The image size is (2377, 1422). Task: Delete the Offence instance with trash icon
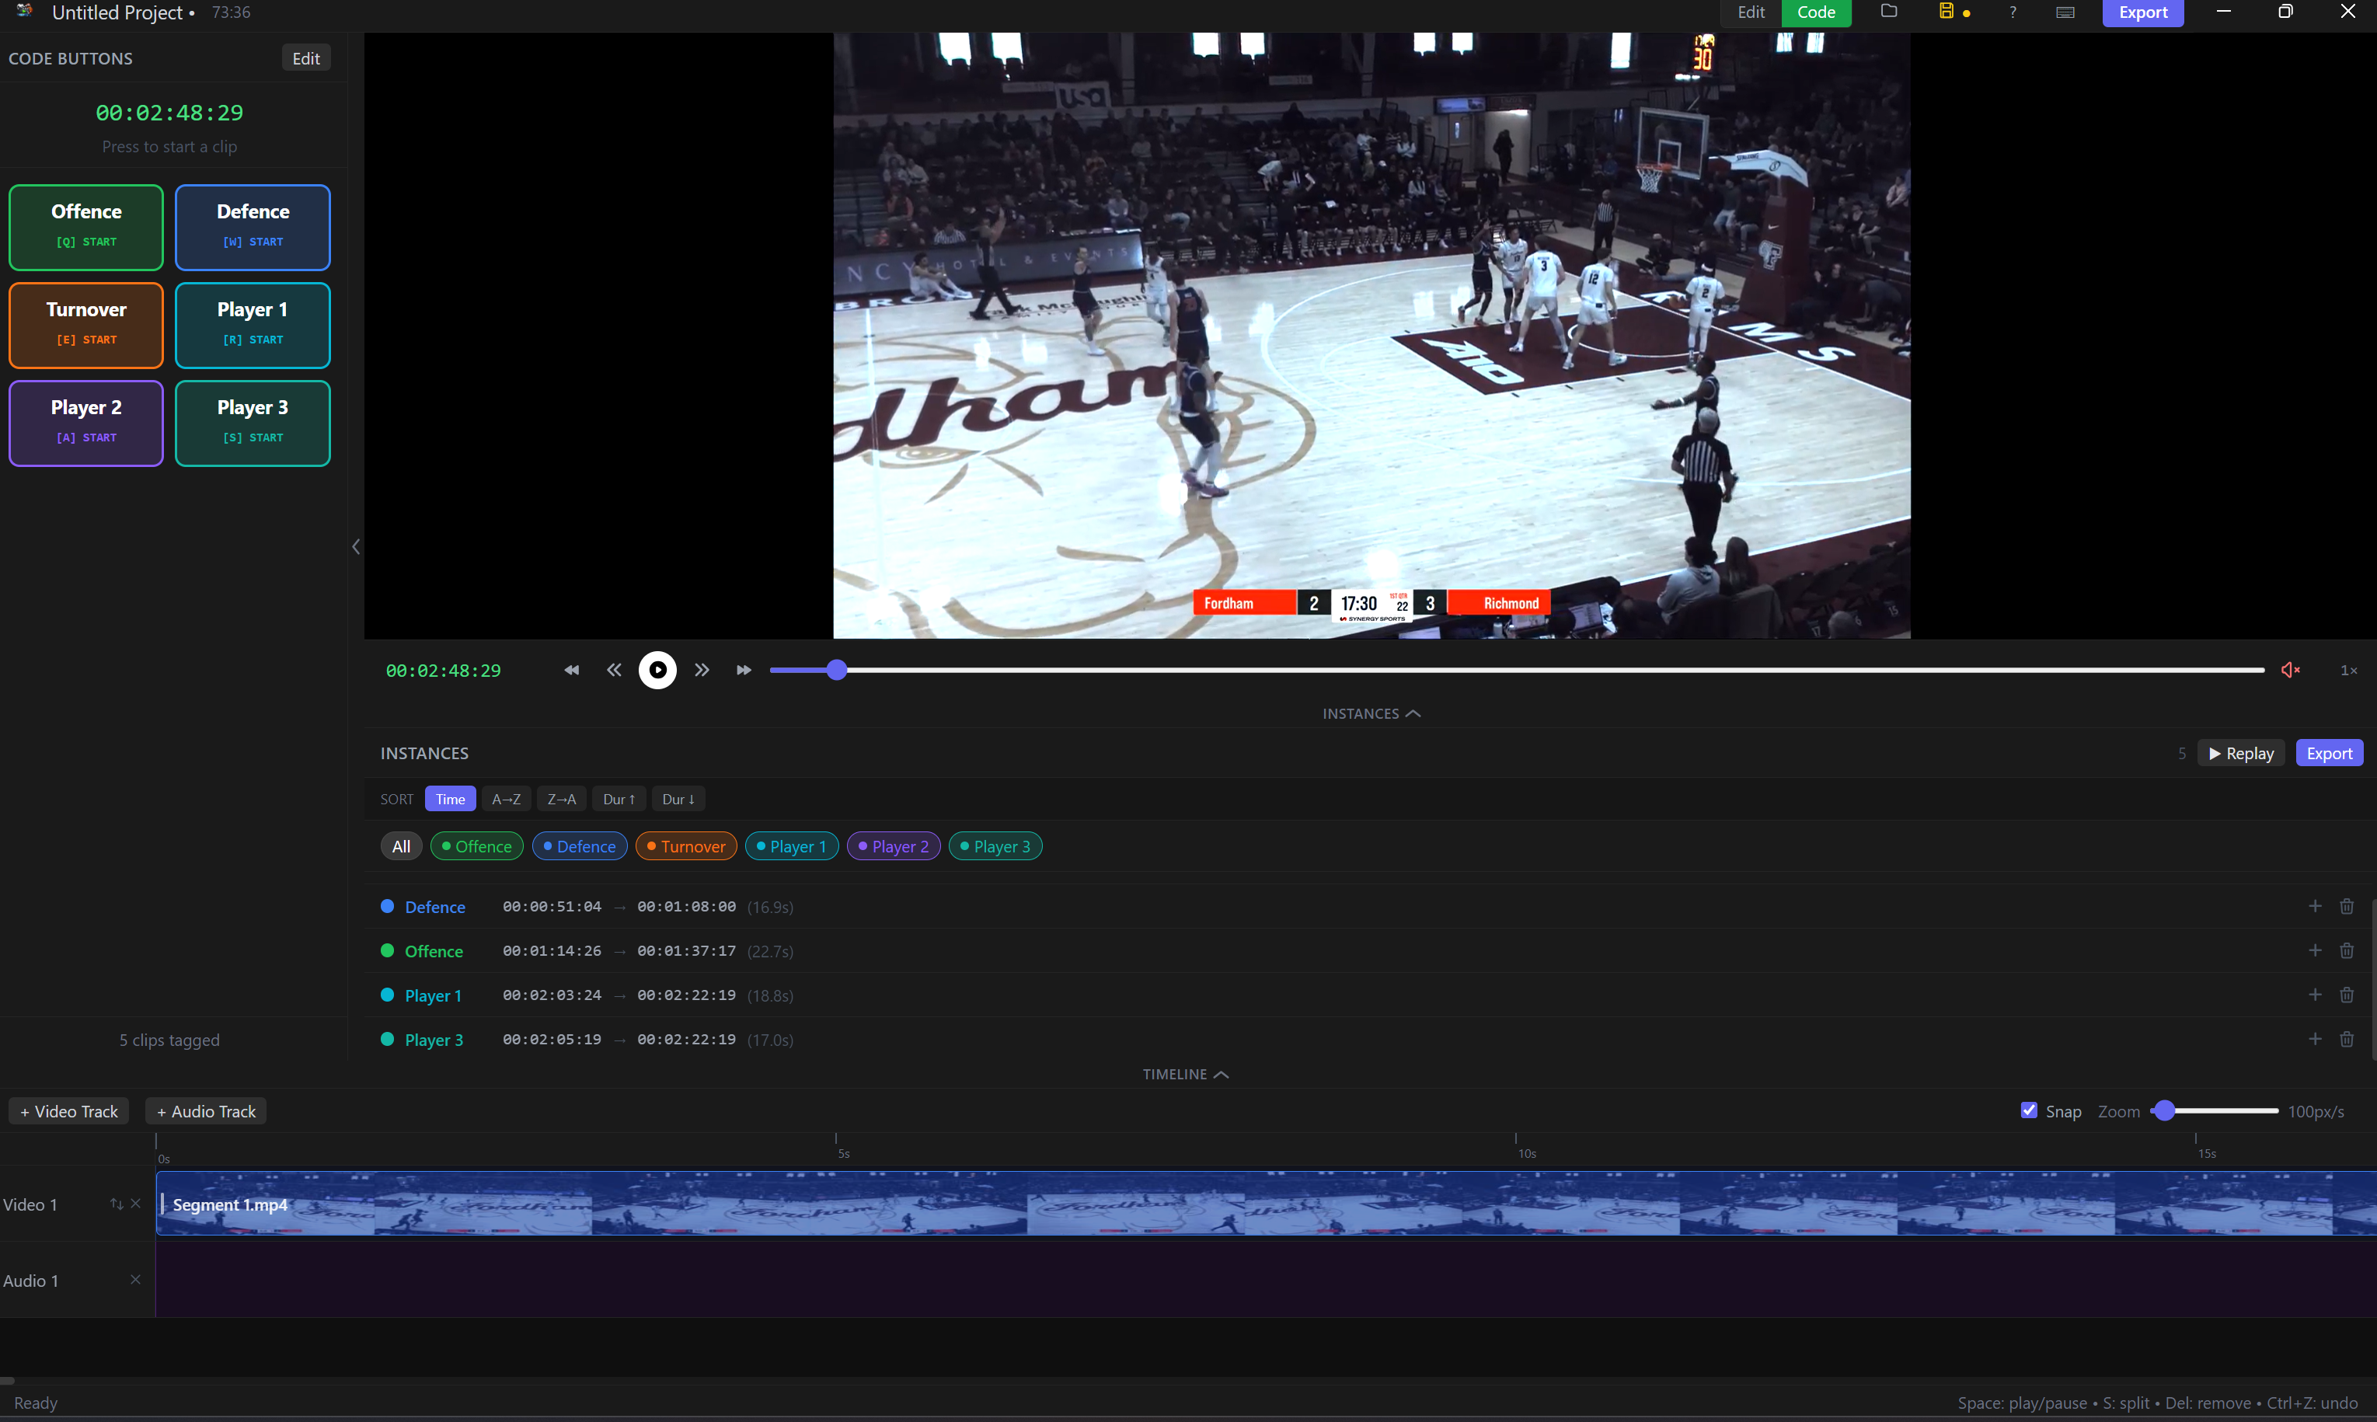point(2347,950)
